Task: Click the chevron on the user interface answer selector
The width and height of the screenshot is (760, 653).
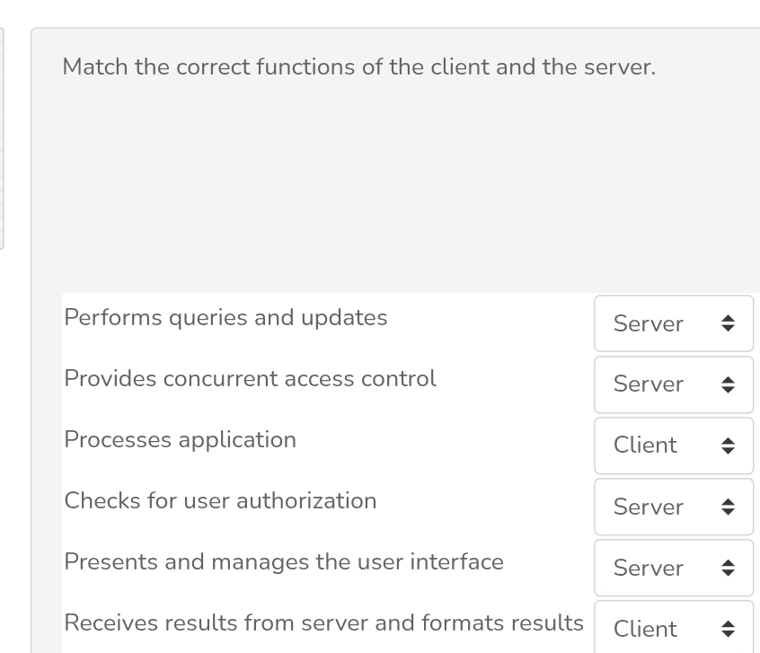Action: [728, 568]
